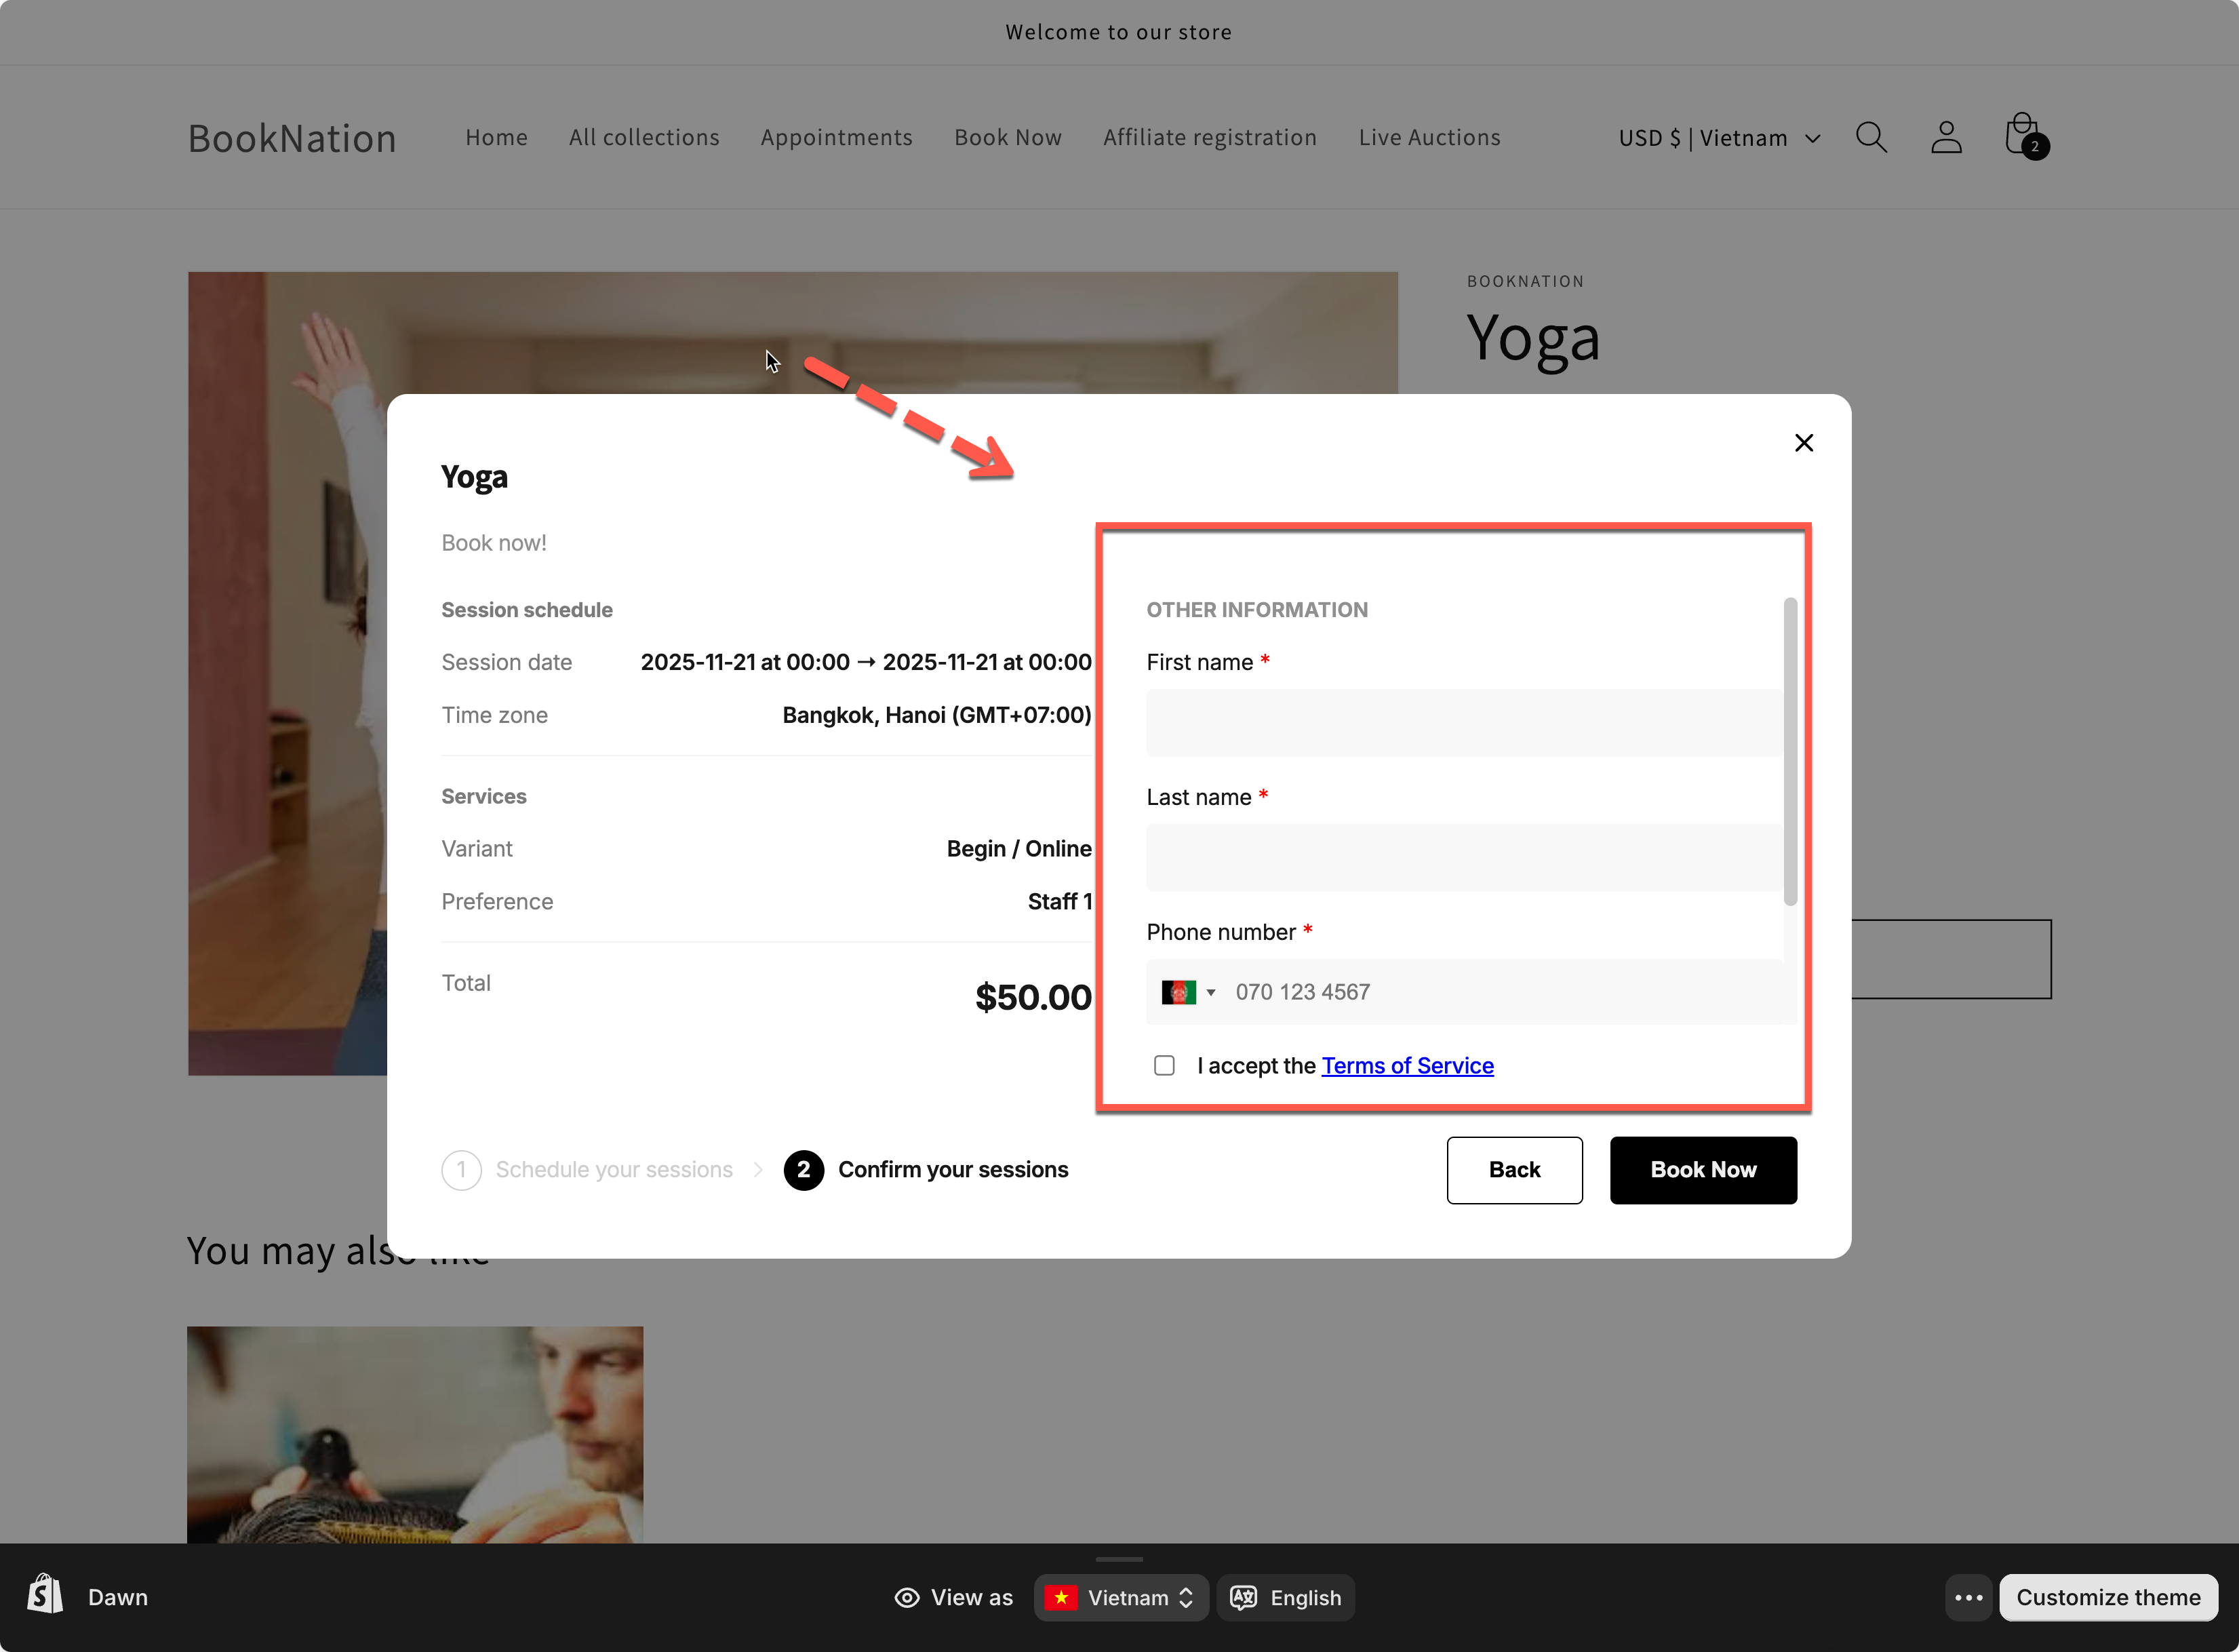This screenshot has height=1652, width=2239.
Task: Open the Terms of Service link
Action: 1407,1066
